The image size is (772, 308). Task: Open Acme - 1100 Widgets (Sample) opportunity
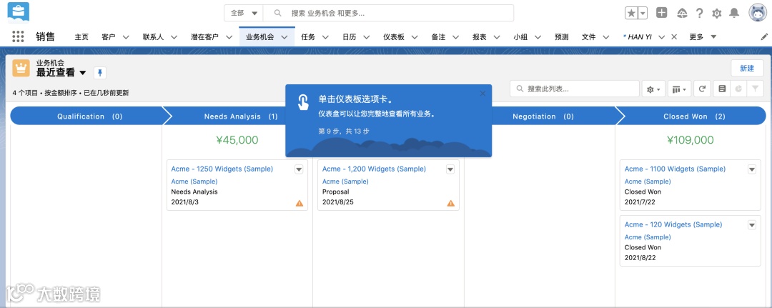click(675, 169)
